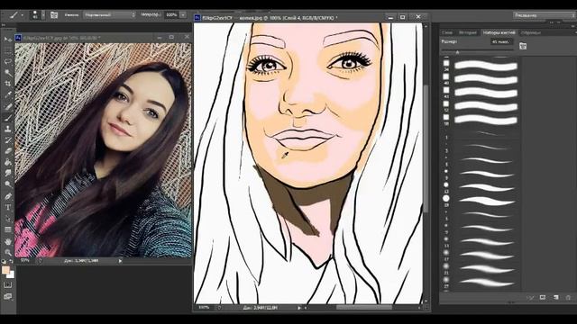Viewport: 577px width, 324px height.
Task: Select the Crop tool
Action: (8, 84)
